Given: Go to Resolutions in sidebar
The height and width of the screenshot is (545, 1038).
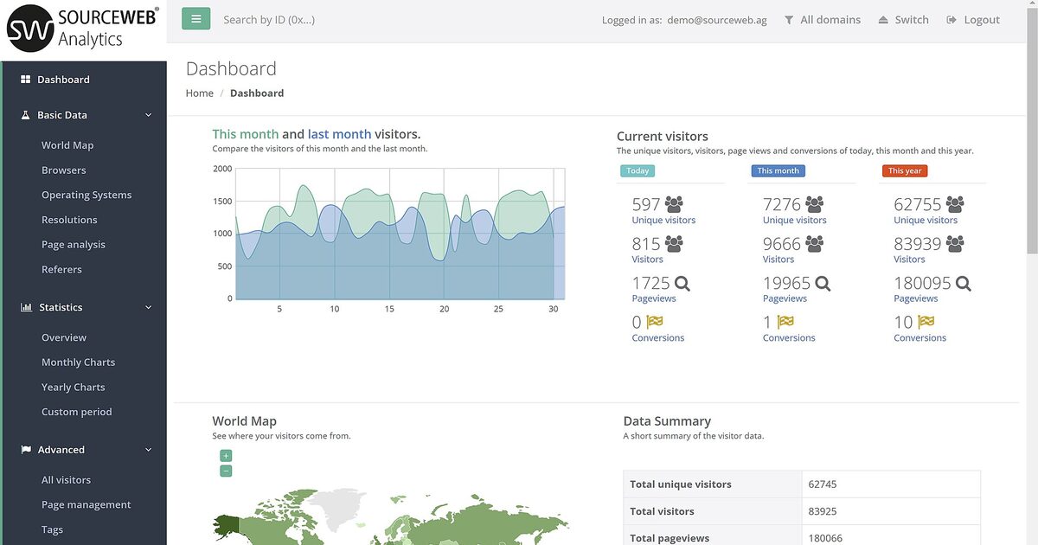Looking at the screenshot, I should tap(69, 220).
